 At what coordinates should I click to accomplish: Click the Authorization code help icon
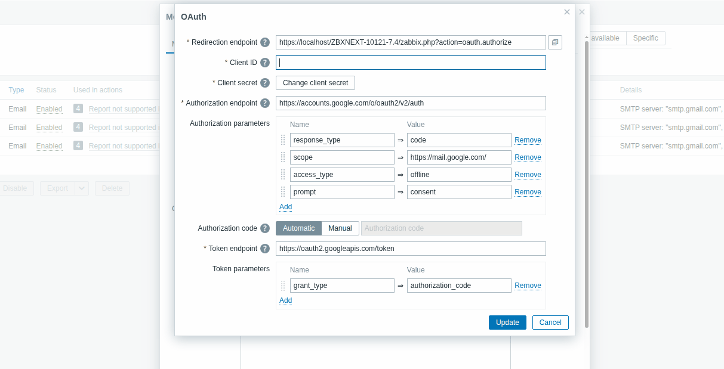coord(265,228)
